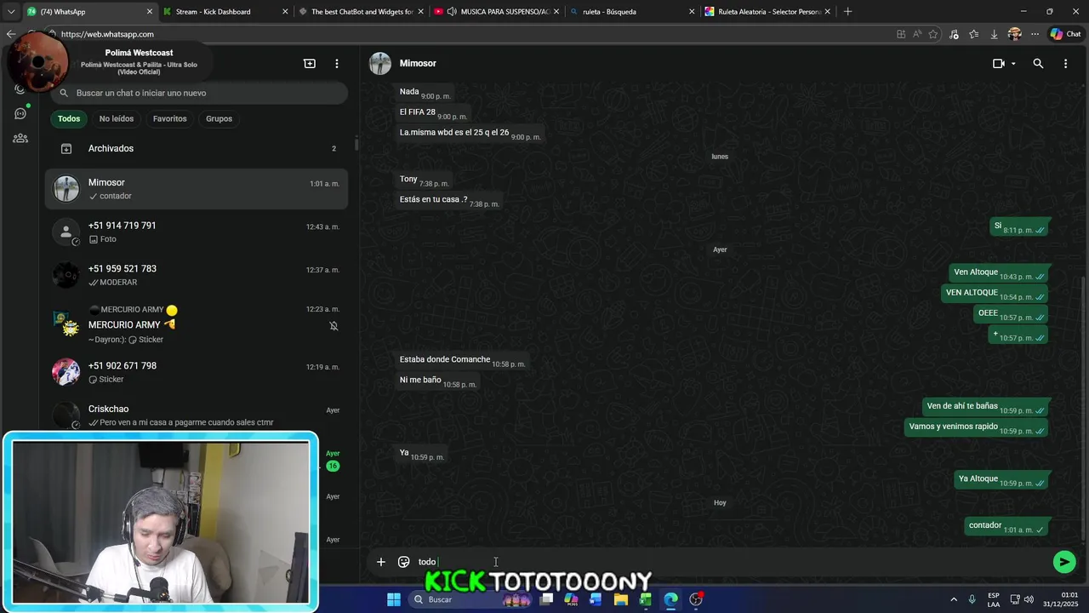Image resolution: width=1089 pixels, height=613 pixels.
Task: Open File Explorer from the taskbar
Action: [621, 599]
